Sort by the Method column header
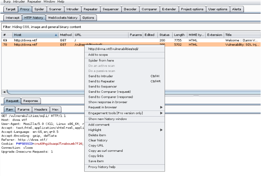Image resolution: width=261 pixels, height=176 pixels. pyautogui.click(x=66, y=35)
